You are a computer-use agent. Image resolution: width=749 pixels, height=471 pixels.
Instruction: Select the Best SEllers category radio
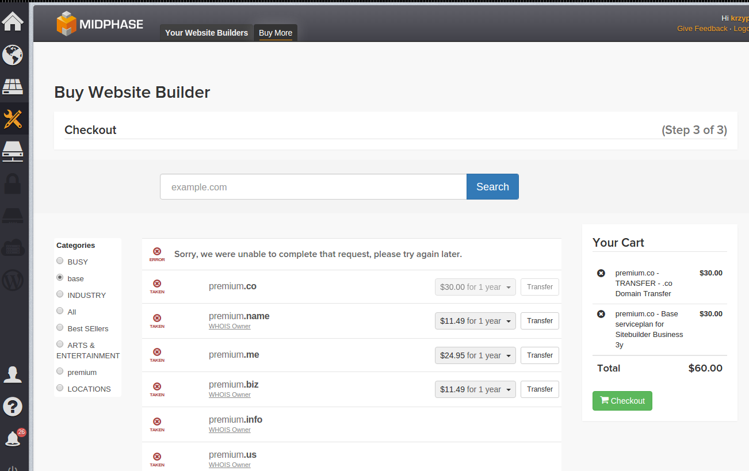[60, 327]
